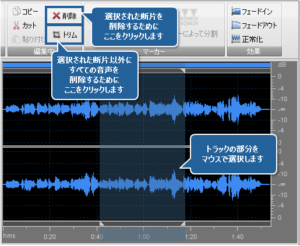Viewport: 300px width, 246px height.
Task: Click the red X Delete (削除) icon
Action: click(x=57, y=16)
